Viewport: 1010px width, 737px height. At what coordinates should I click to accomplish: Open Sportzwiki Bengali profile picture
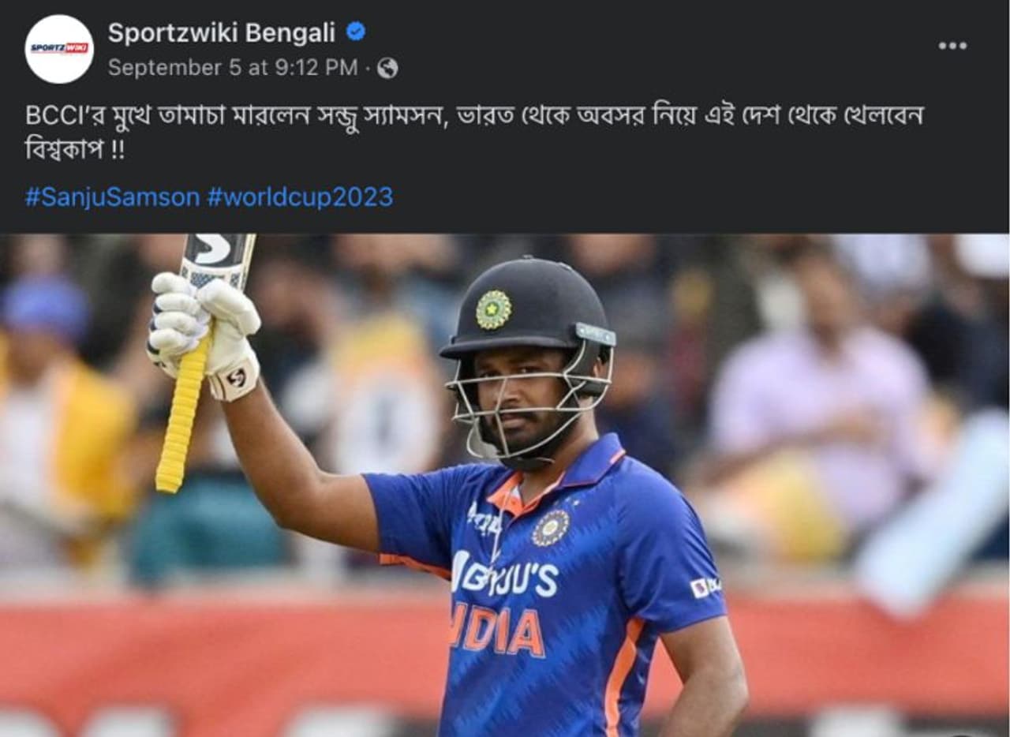59,49
